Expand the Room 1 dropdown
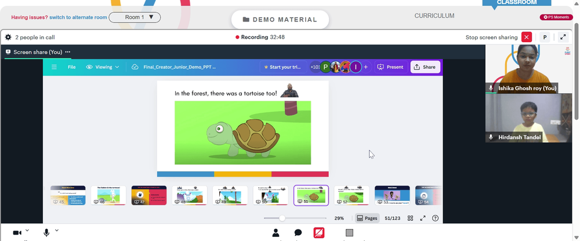580x241 pixels. pos(135,17)
